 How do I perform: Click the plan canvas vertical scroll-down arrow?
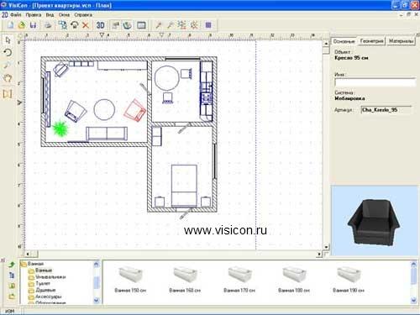coord(326,247)
